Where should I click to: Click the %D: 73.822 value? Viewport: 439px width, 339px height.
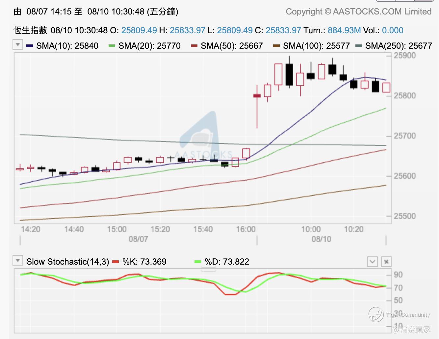[227, 262]
